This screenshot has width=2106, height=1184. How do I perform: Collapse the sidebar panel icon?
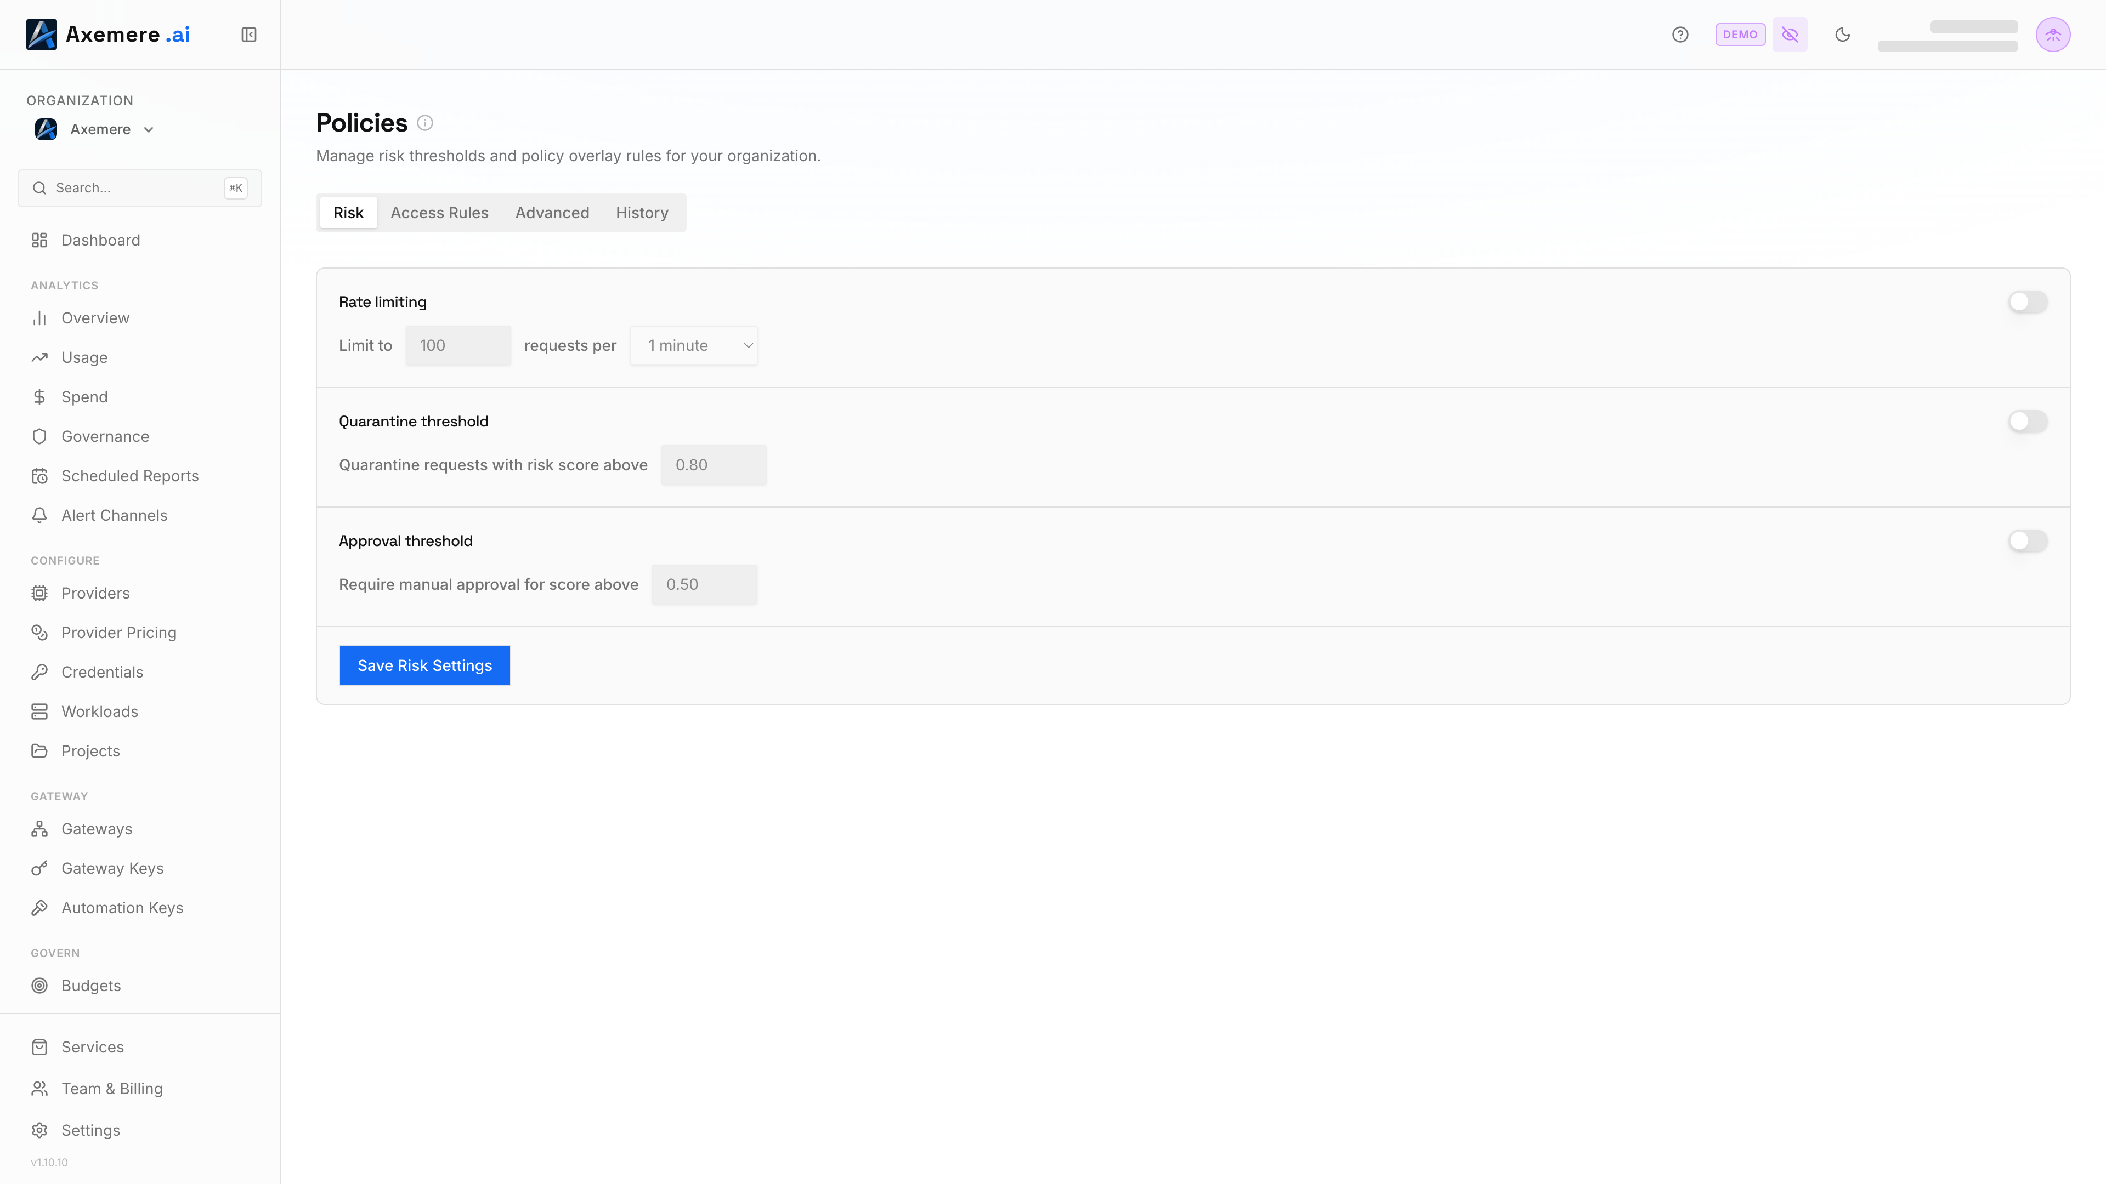248,35
